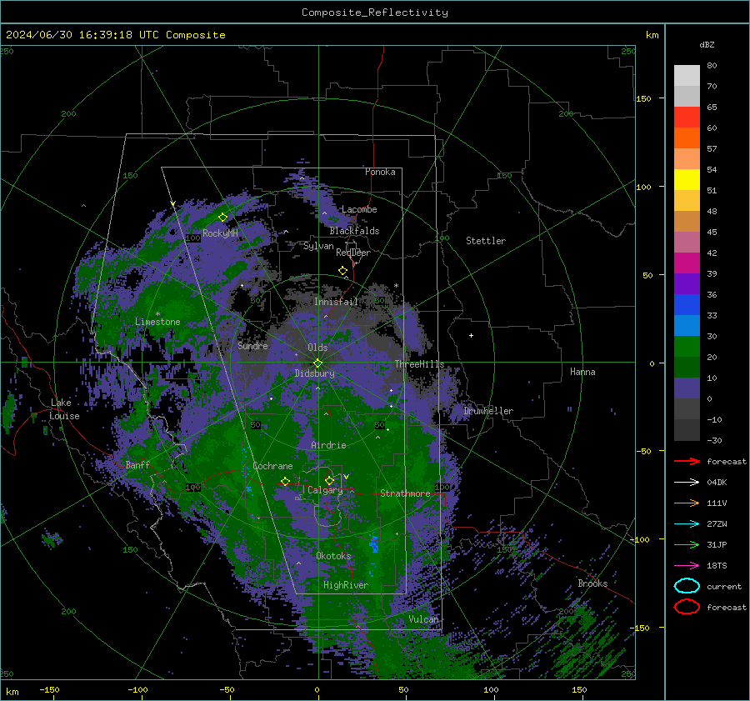750x701 pixels.
Task: Click the Brooks label
Action: pos(592,583)
